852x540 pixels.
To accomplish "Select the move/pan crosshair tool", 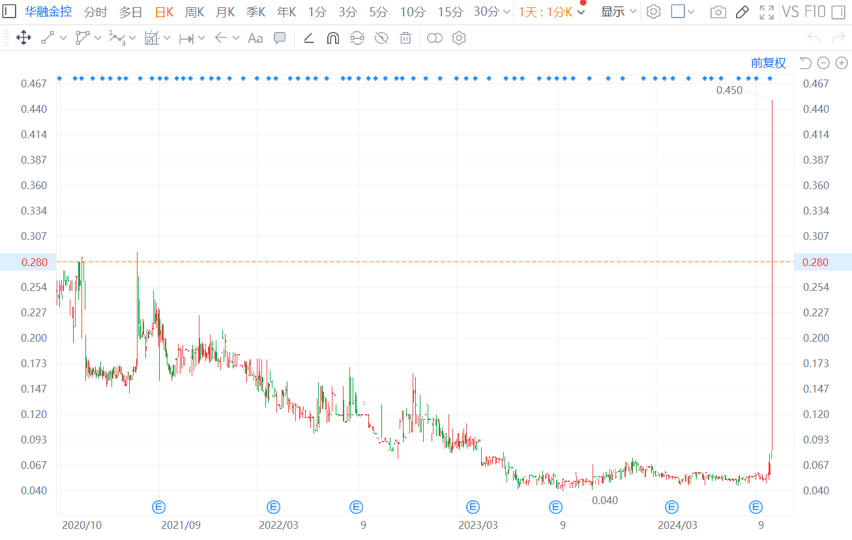I will [x=23, y=38].
